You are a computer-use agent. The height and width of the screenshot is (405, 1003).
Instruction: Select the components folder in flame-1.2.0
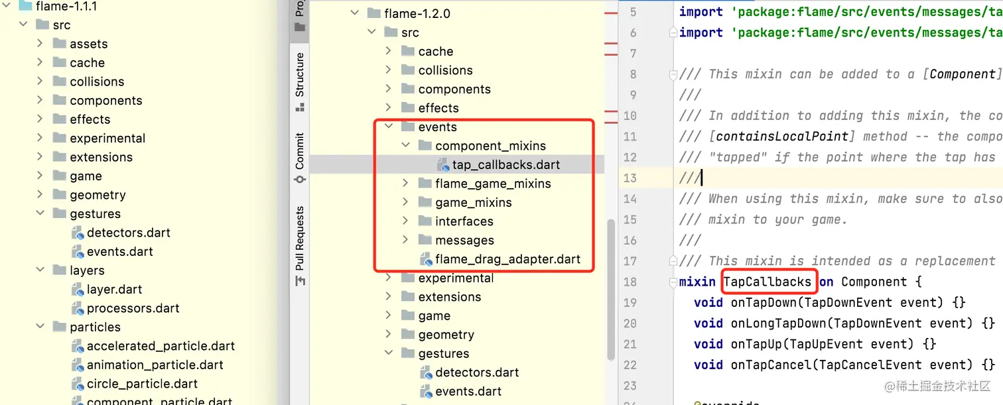click(x=454, y=89)
